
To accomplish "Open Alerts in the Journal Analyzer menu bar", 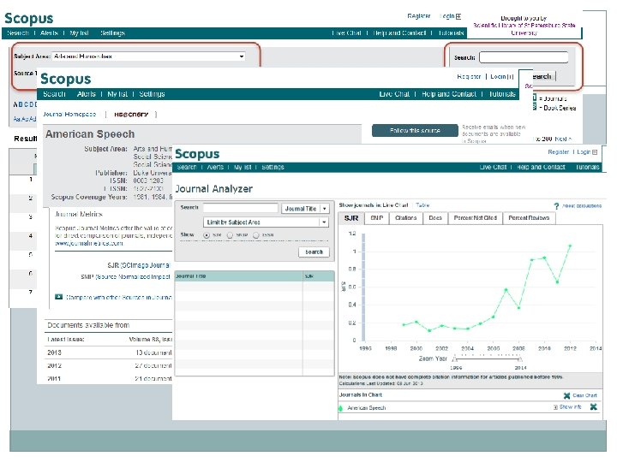I will point(215,168).
